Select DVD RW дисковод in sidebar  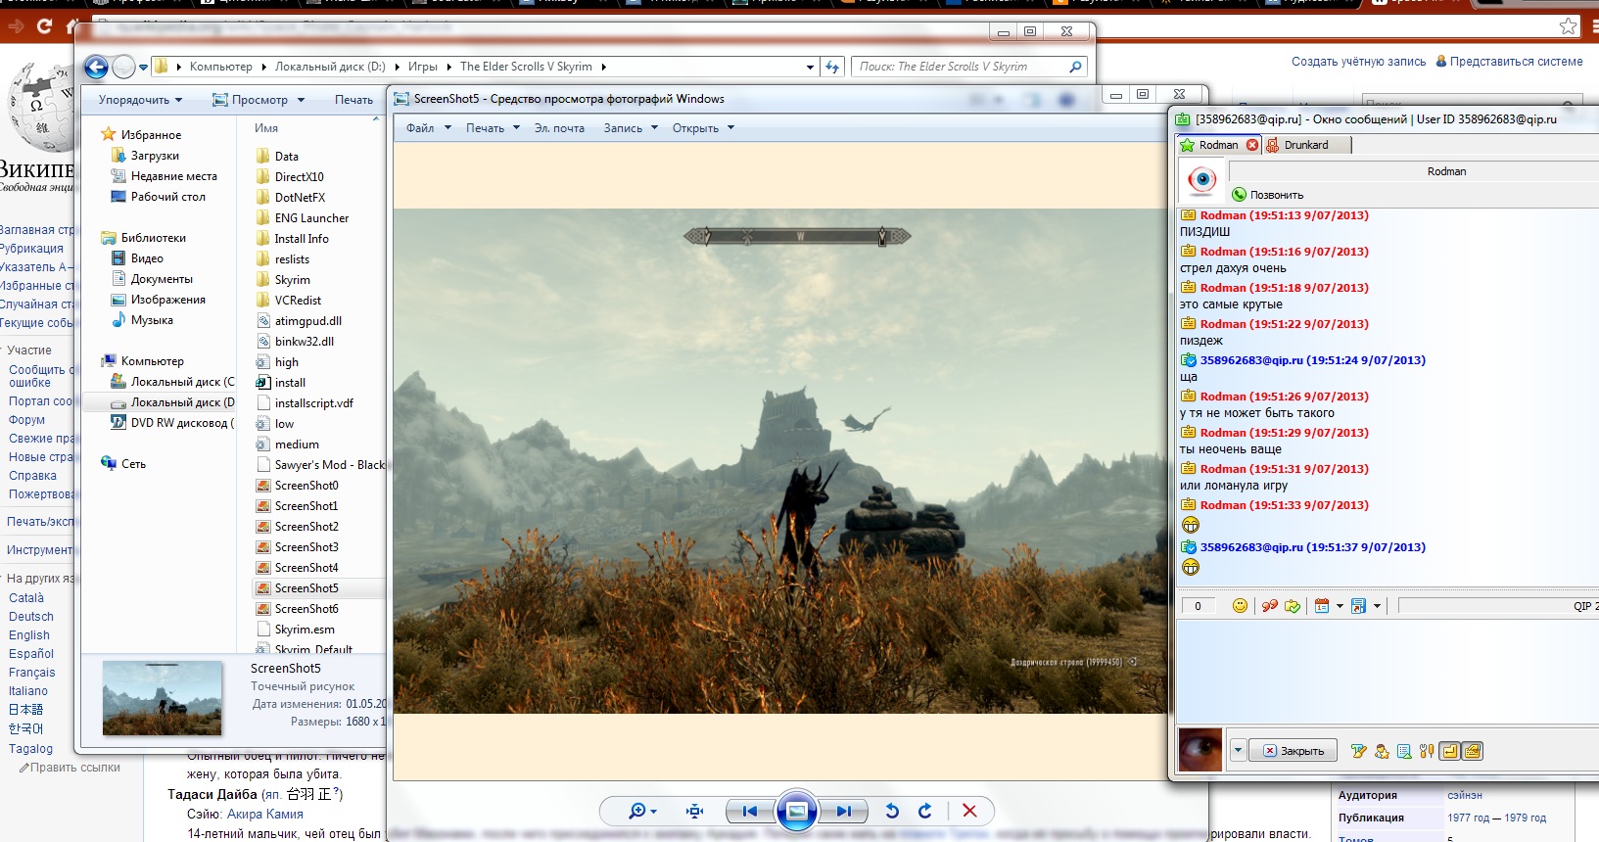click(172, 423)
